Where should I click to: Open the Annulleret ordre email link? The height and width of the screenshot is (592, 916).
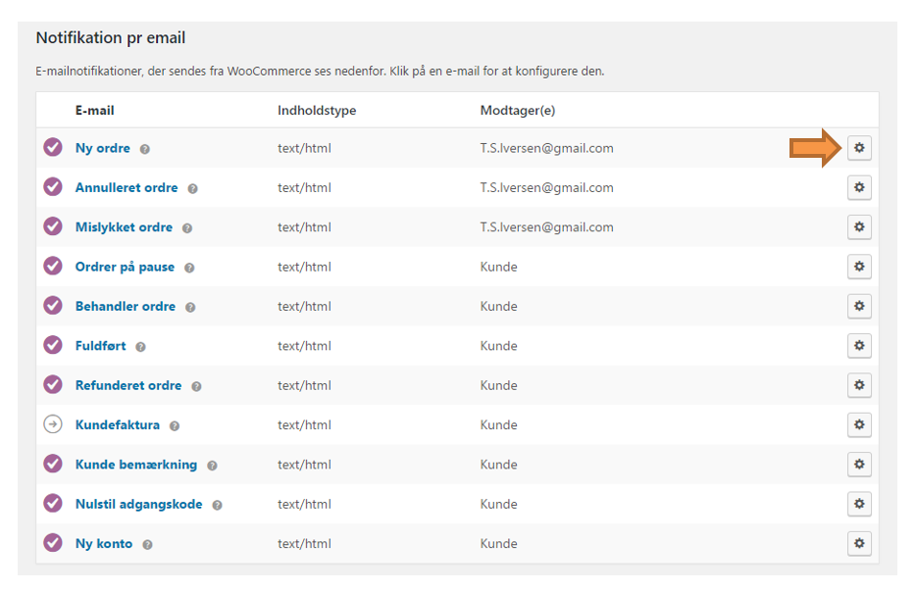pyautogui.click(x=127, y=188)
